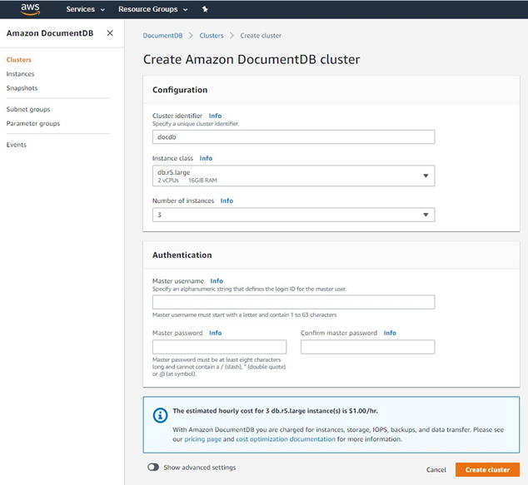The image size is (528, 485).
Task: Click the AWS logo icon
Action: pos(30,9)
